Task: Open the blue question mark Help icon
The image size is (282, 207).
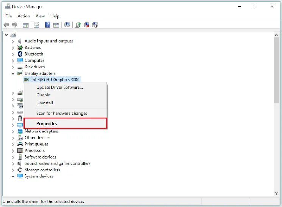Action: coord(48,25)
